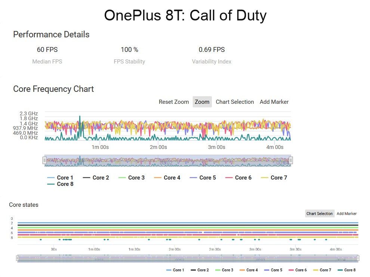Click the "2.3 GHz" axis label
The width and height of the screenshot is (370, 277).
(29, 113)
